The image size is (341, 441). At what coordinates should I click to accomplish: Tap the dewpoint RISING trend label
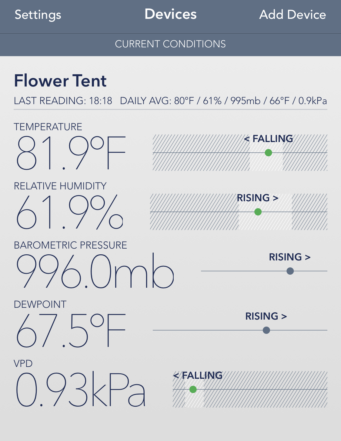pyautogui.click(x=266, y=316)
